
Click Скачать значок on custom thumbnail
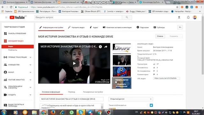coord(121,80)
